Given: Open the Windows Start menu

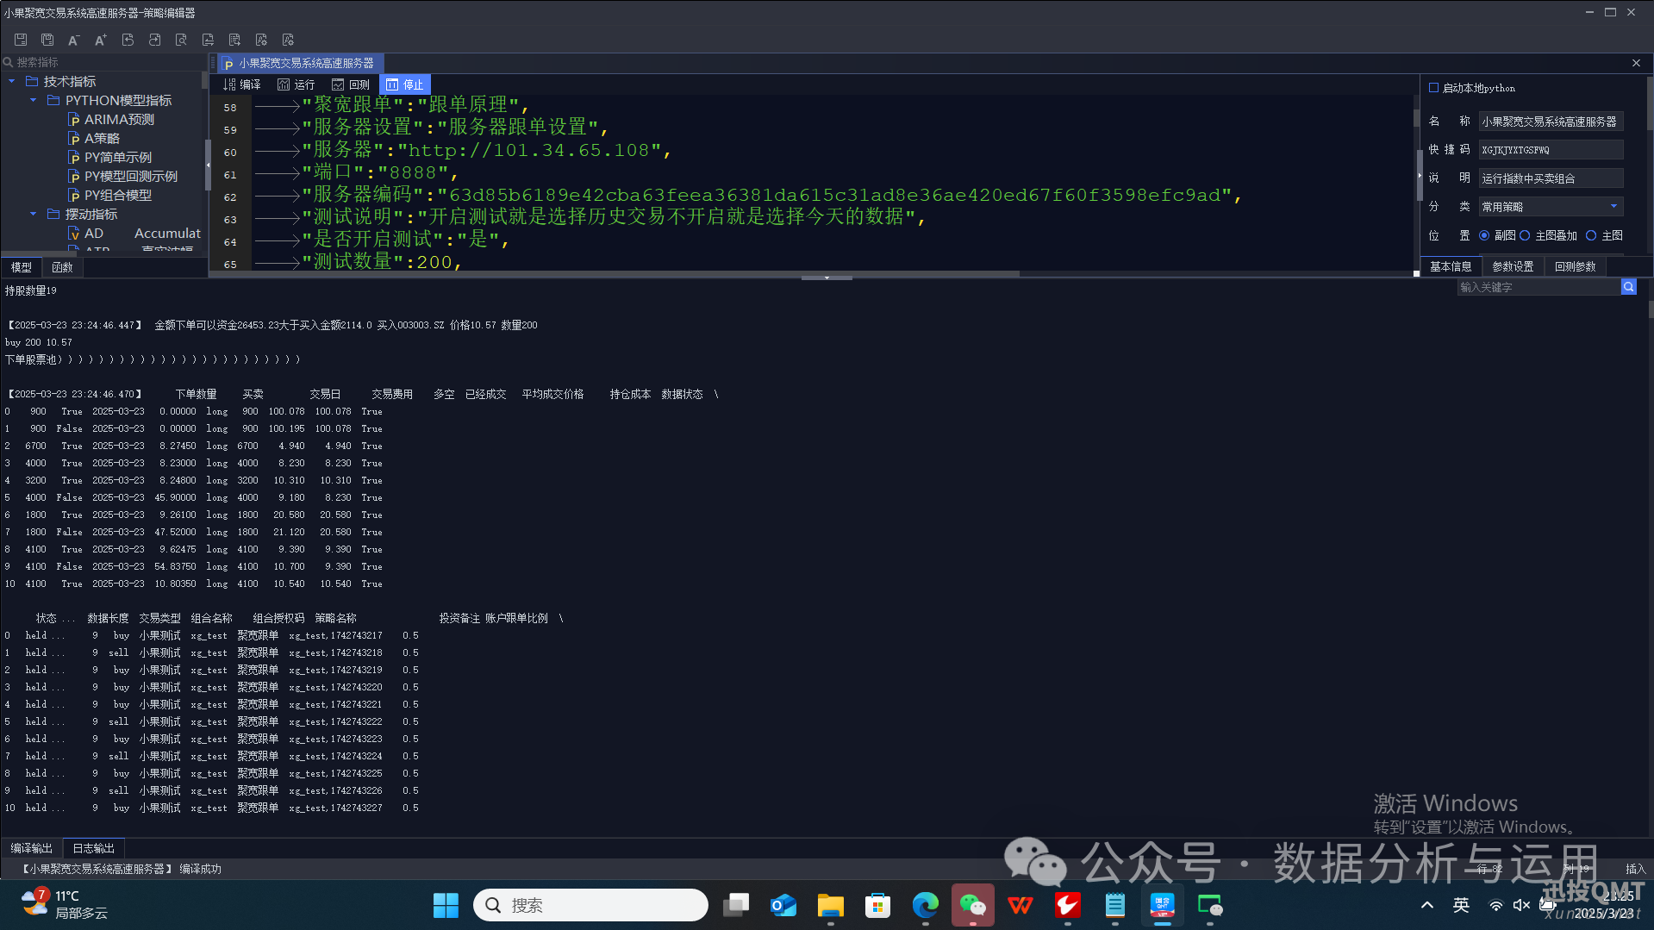Looking at the screenshot, I should [x=446, y=905].
